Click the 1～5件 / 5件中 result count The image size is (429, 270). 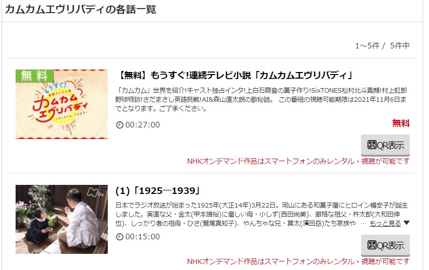click(382, 46)
